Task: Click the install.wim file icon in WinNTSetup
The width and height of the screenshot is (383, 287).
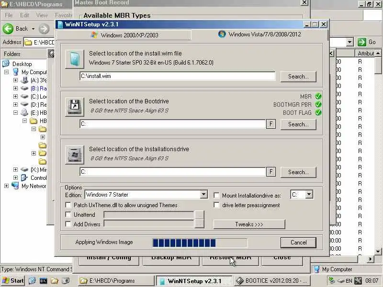Action: tap(75, 59)
